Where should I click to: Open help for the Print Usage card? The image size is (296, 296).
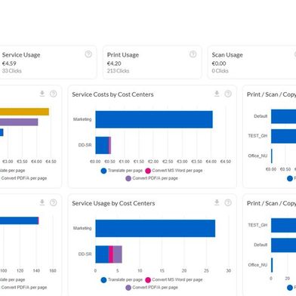coord(193,54)
